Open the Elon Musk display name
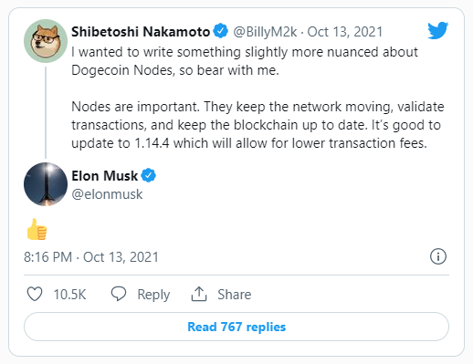Viewport: 473px width, 364px height. [105, 176]
